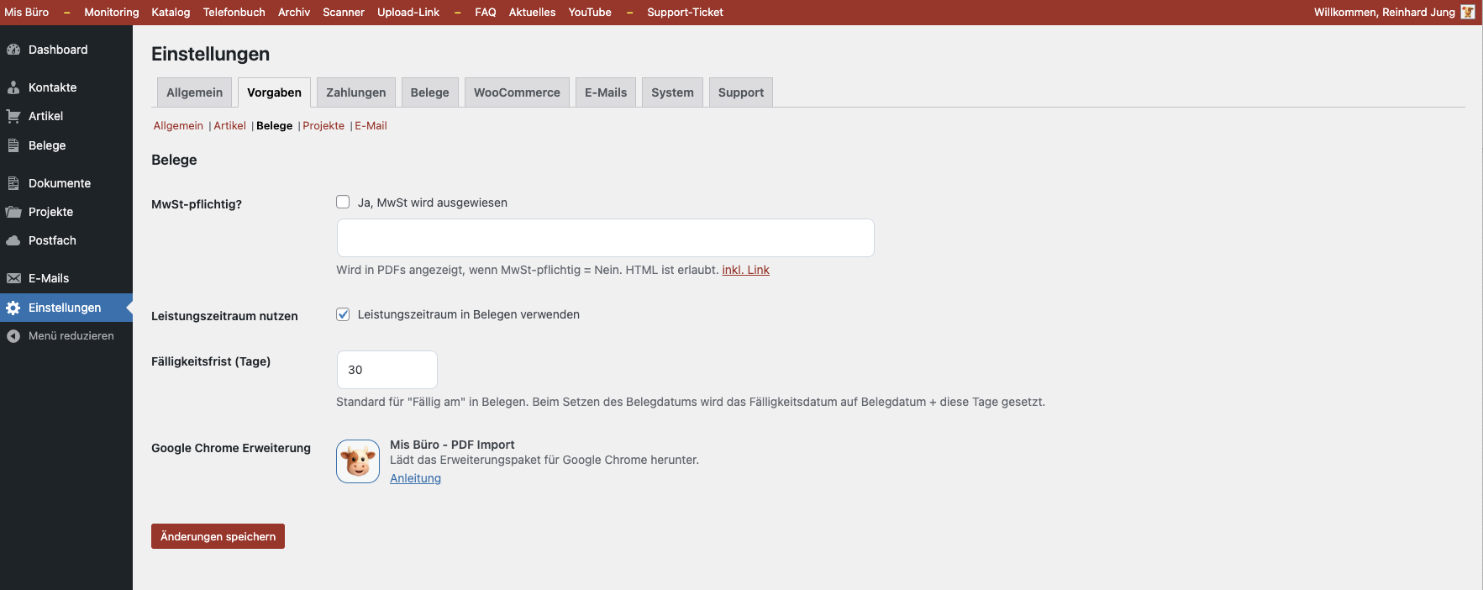Click the Dokumente page icon

[13, 183]
